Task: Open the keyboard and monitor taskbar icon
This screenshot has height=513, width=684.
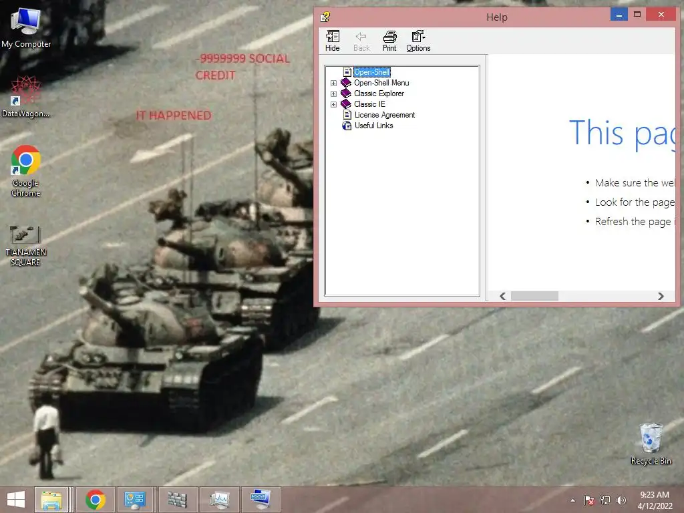Action: [x=261, y=500]
